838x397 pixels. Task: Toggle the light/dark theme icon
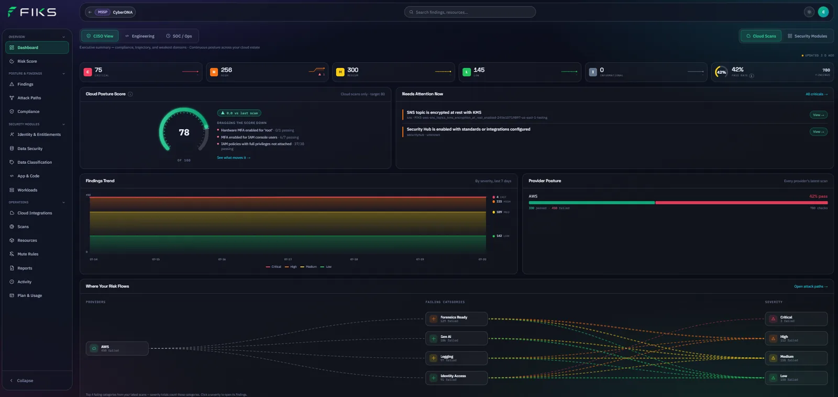(809, 12)
